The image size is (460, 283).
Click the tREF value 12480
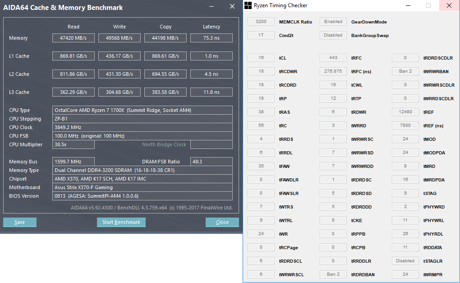coord(405,111)
